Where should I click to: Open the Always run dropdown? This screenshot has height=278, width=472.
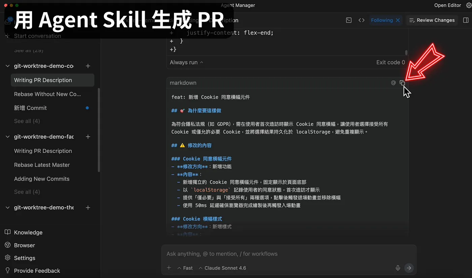[186, 62]
